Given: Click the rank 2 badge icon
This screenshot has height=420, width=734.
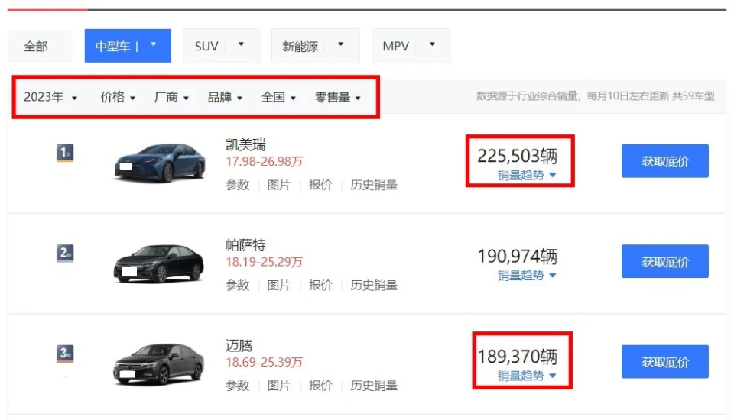Looking at the screenshot, I should (65, 254).
